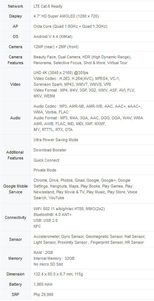154x301 pixels.
Task: Click the Private Mode row
Action: coord(92,170)
